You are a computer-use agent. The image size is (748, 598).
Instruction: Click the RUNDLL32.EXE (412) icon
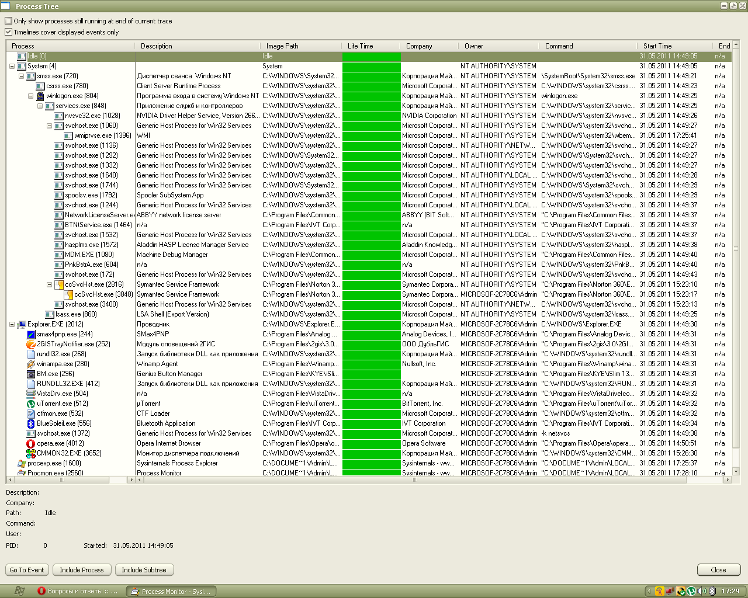31,384
